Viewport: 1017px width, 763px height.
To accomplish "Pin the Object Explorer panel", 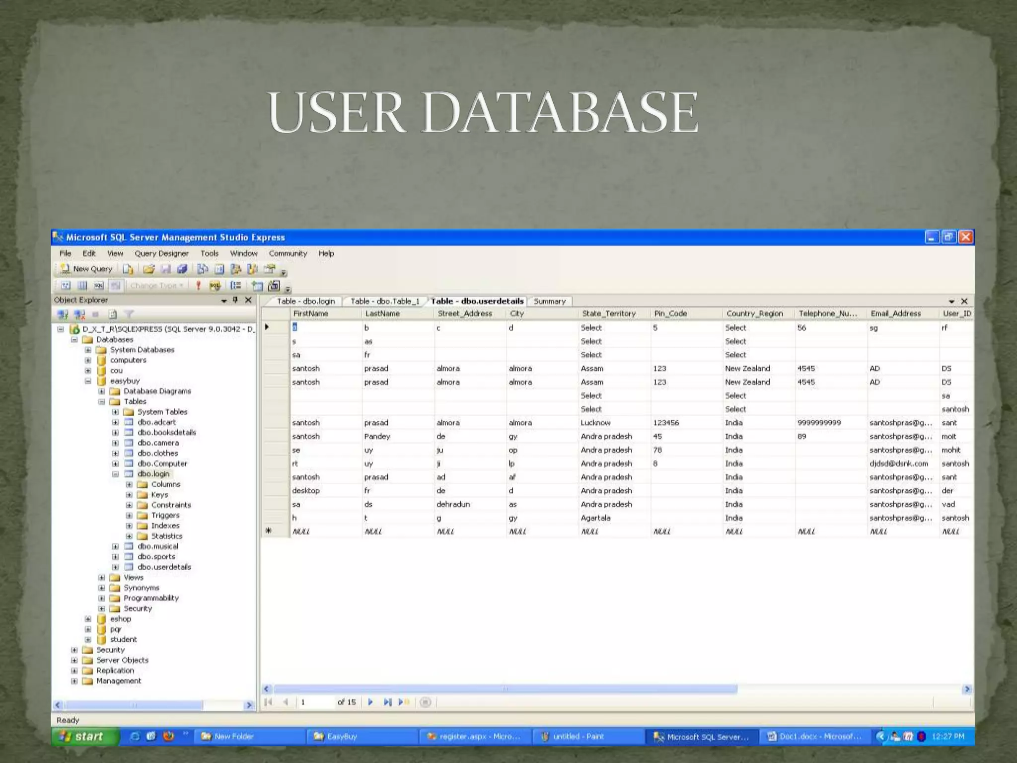I will [x=235, y=300].
